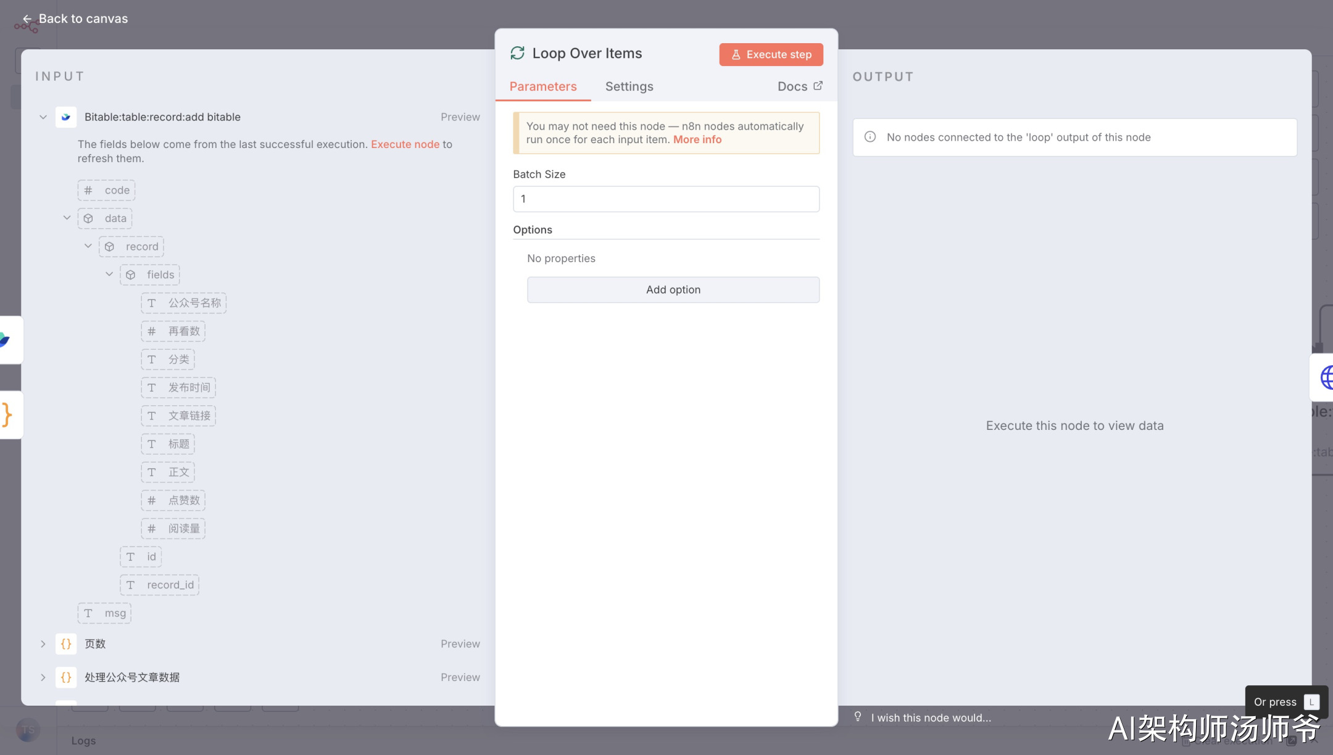1333x755 pixels.
Task: Collapse the record object tree node
Action: (88, 246)
